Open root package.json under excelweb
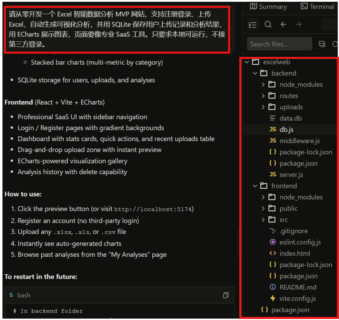 [x=290, y=310]
